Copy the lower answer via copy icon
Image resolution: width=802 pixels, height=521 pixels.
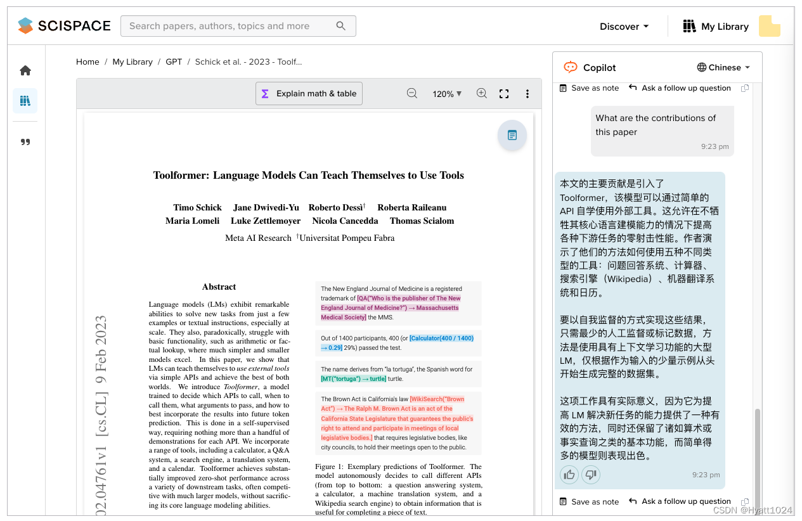745,501
